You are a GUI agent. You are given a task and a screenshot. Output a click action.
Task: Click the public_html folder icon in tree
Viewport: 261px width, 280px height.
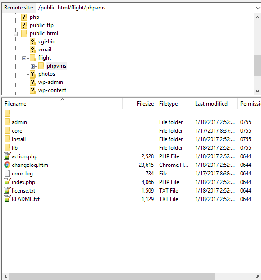[24, 33]
